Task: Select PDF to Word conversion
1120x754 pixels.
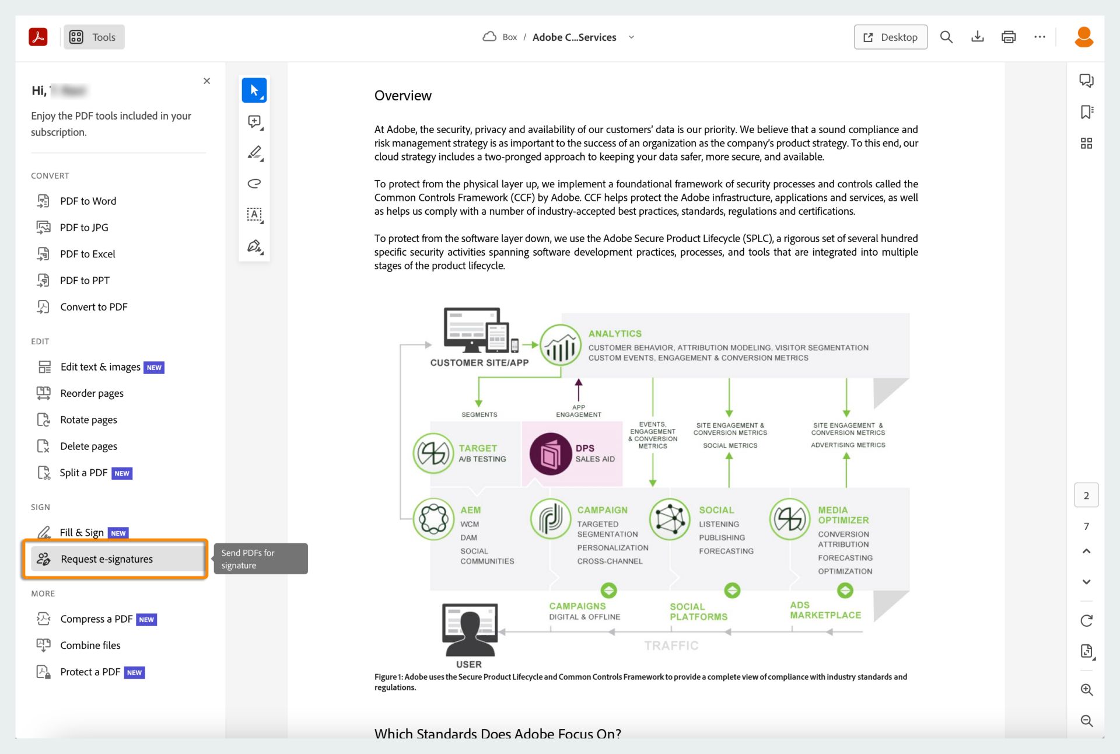Action: coord(88,200)
